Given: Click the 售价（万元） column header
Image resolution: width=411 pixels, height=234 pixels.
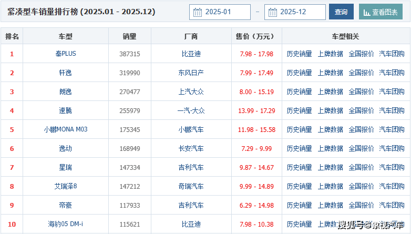Looking at the screenshot, I should click(x=256, y=36).
